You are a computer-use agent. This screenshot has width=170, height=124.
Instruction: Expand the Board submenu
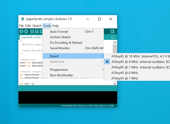[x=73, y=56]
